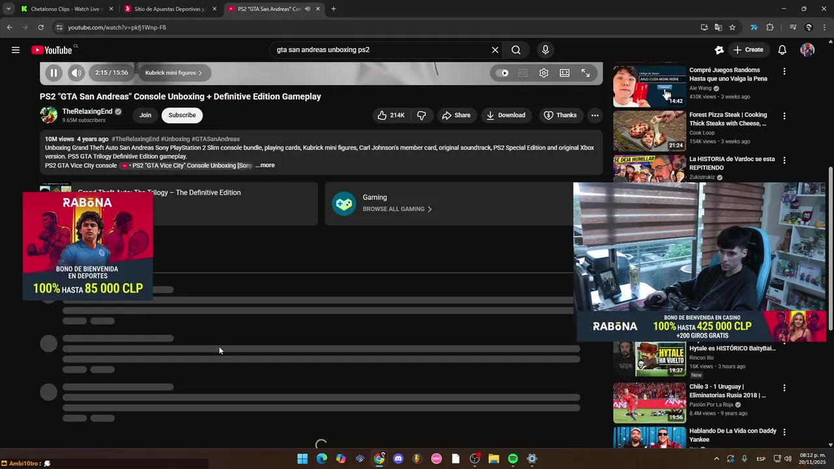Share the video
The width and height of the screenshot is (834, 469).
coord(456,115)
